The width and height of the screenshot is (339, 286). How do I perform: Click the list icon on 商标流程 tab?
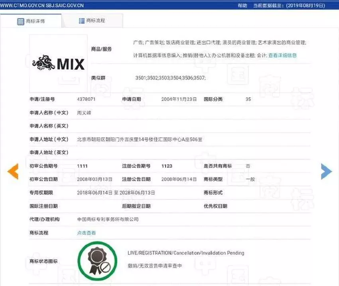tap(82, 21)
